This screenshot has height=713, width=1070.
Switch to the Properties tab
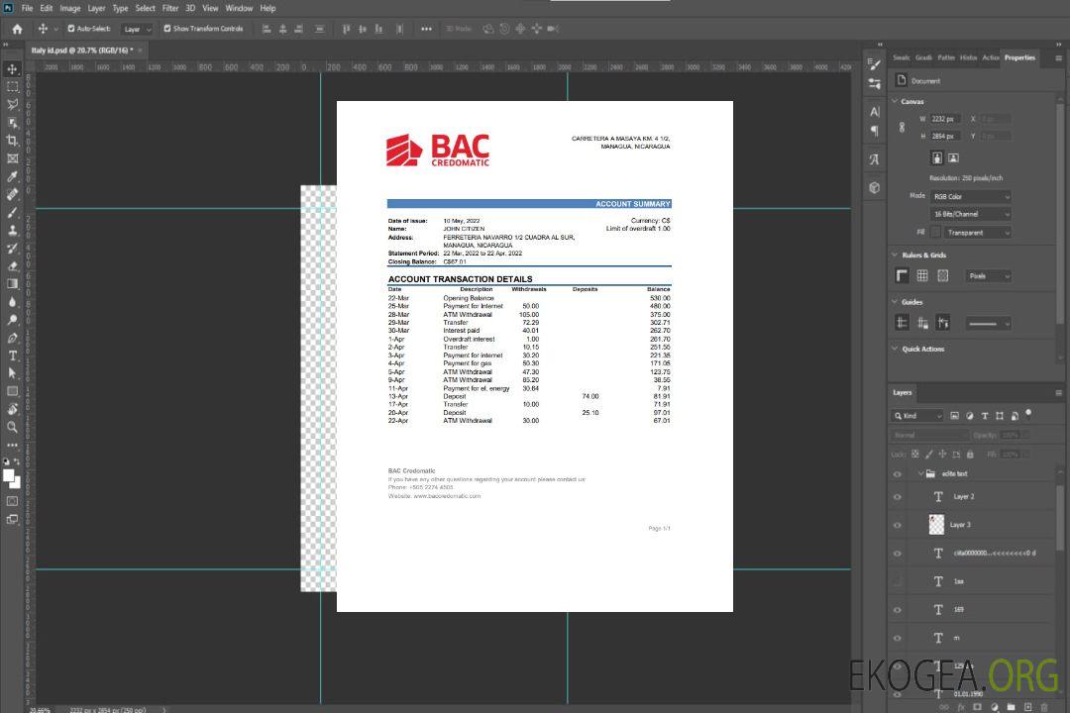(1019, 58)
